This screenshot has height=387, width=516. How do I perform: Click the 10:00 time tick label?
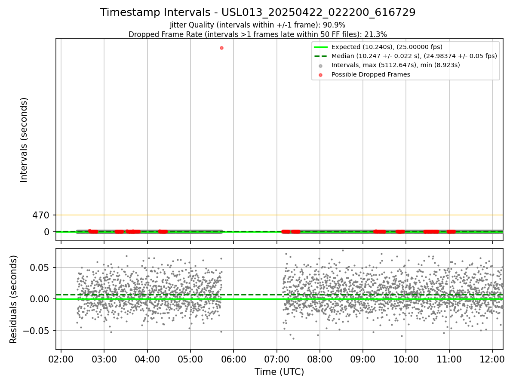(406, 359)
